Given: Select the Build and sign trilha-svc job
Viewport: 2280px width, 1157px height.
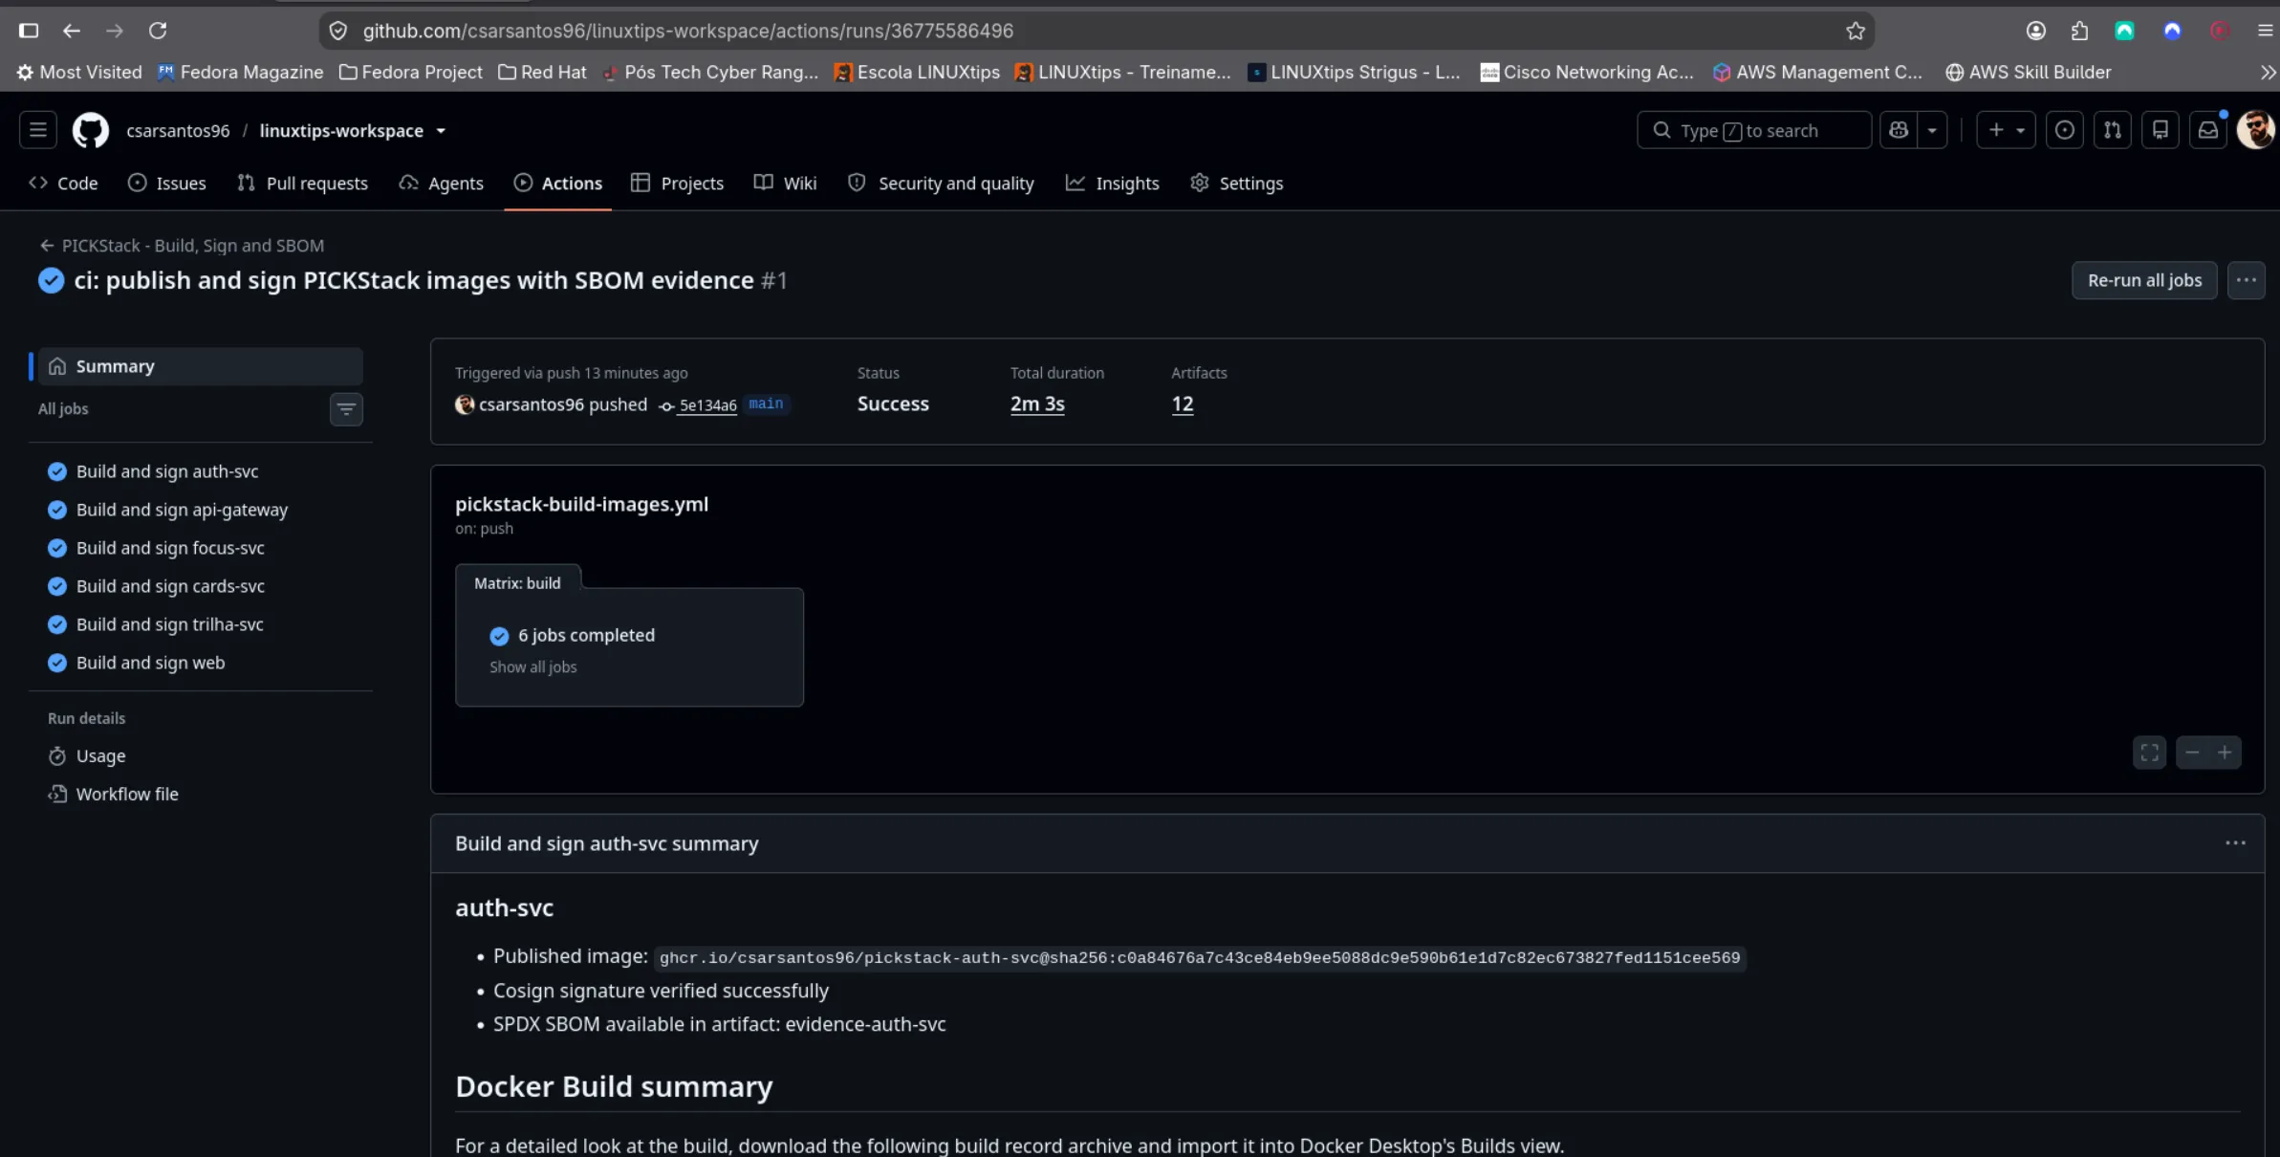Looking at the screenshot, I should pos(170,624).
